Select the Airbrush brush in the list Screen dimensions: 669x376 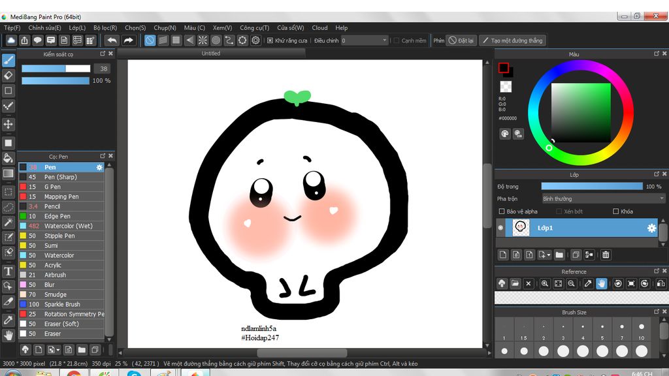tap(61, 275)
